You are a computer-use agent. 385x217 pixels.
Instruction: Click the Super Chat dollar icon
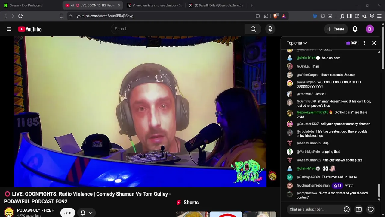pos(359,209)
